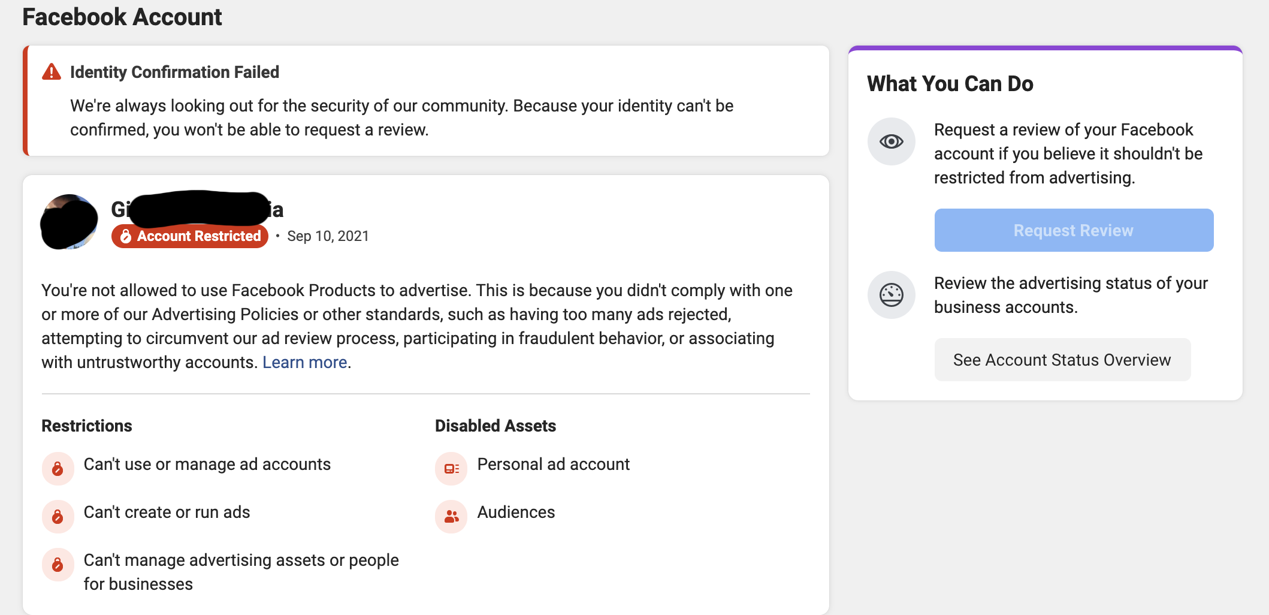Click the Disabled Assets heading
The height and width of the screenshot is (615, 1269).
pyautogui.click(x=495, y=426)
